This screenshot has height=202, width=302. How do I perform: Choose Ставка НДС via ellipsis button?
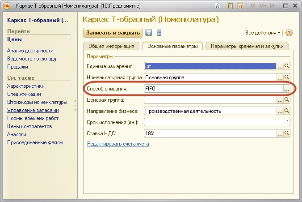[x=280, y=133]
